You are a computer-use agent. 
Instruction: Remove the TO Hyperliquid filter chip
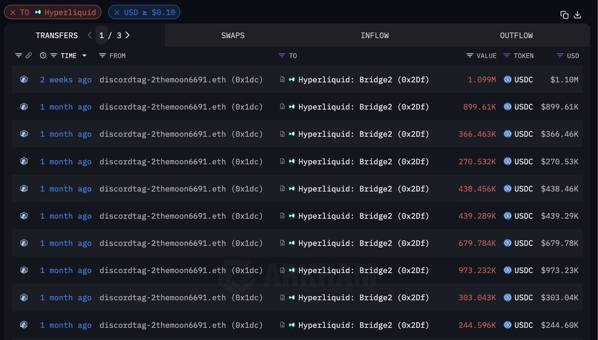[x=13, y=12]
